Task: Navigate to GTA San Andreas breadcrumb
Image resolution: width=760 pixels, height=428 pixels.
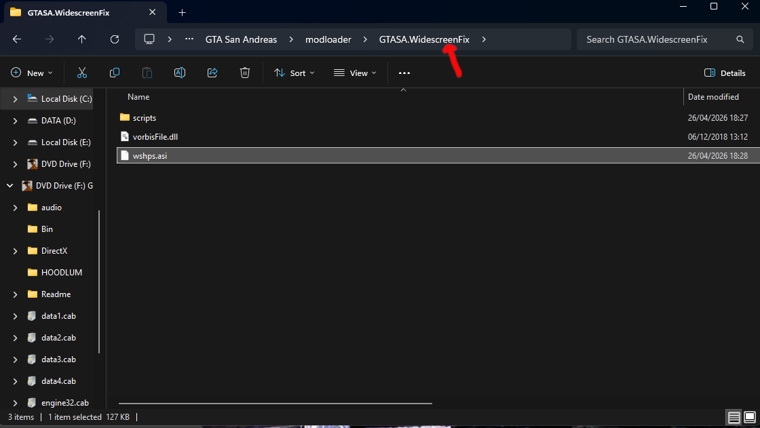Action: [241, 39]
